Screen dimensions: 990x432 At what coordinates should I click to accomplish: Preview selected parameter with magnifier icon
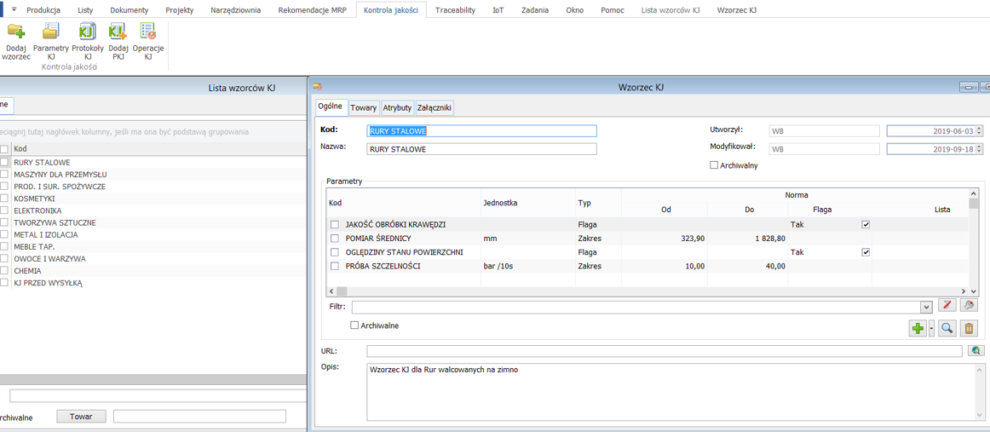pyautogui.click(x=947, y=328)
